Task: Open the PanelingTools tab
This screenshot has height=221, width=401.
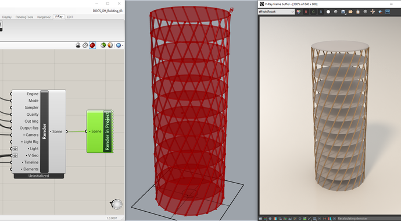Action: click(x=24, y=17)
